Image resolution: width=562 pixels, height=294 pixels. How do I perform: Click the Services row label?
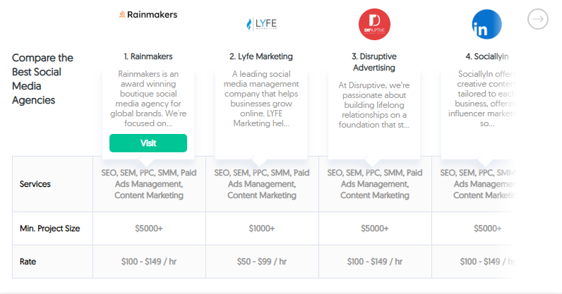coord(35,184)
